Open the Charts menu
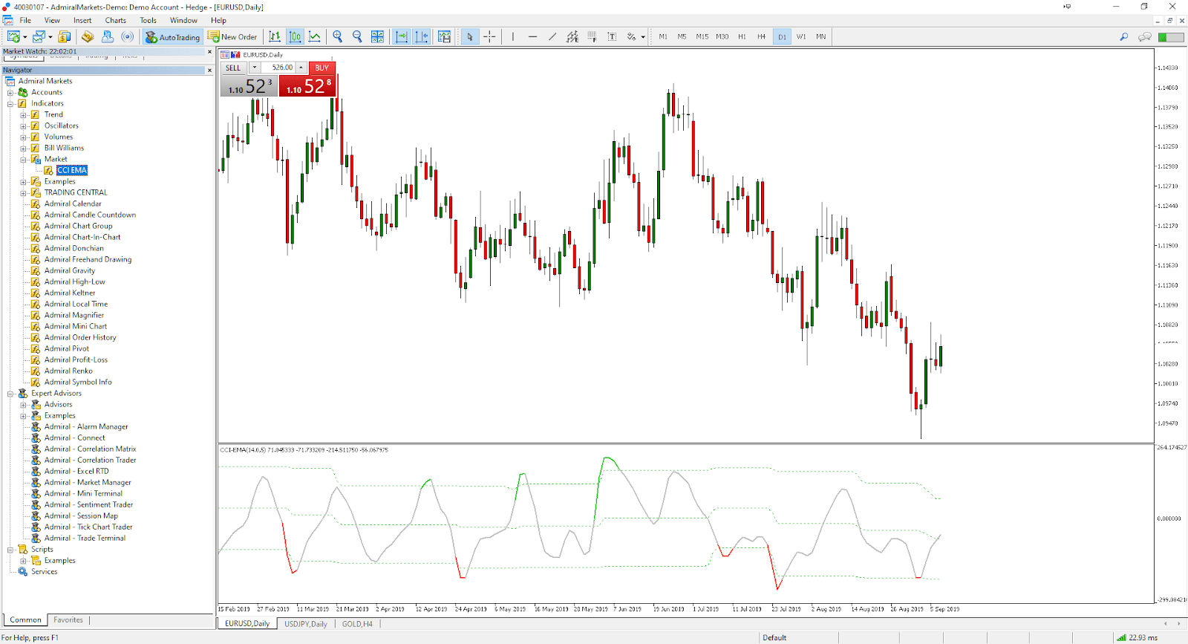 point(115,20)
